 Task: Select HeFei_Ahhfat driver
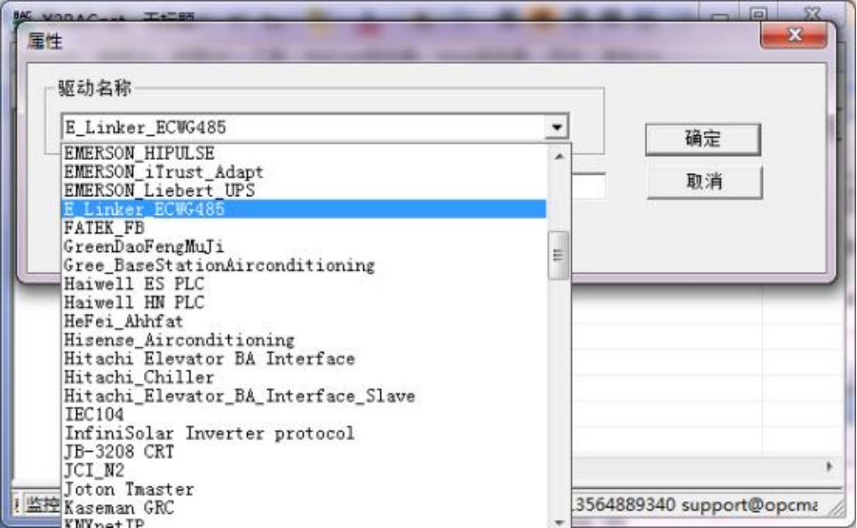click(x=305, y=320)
